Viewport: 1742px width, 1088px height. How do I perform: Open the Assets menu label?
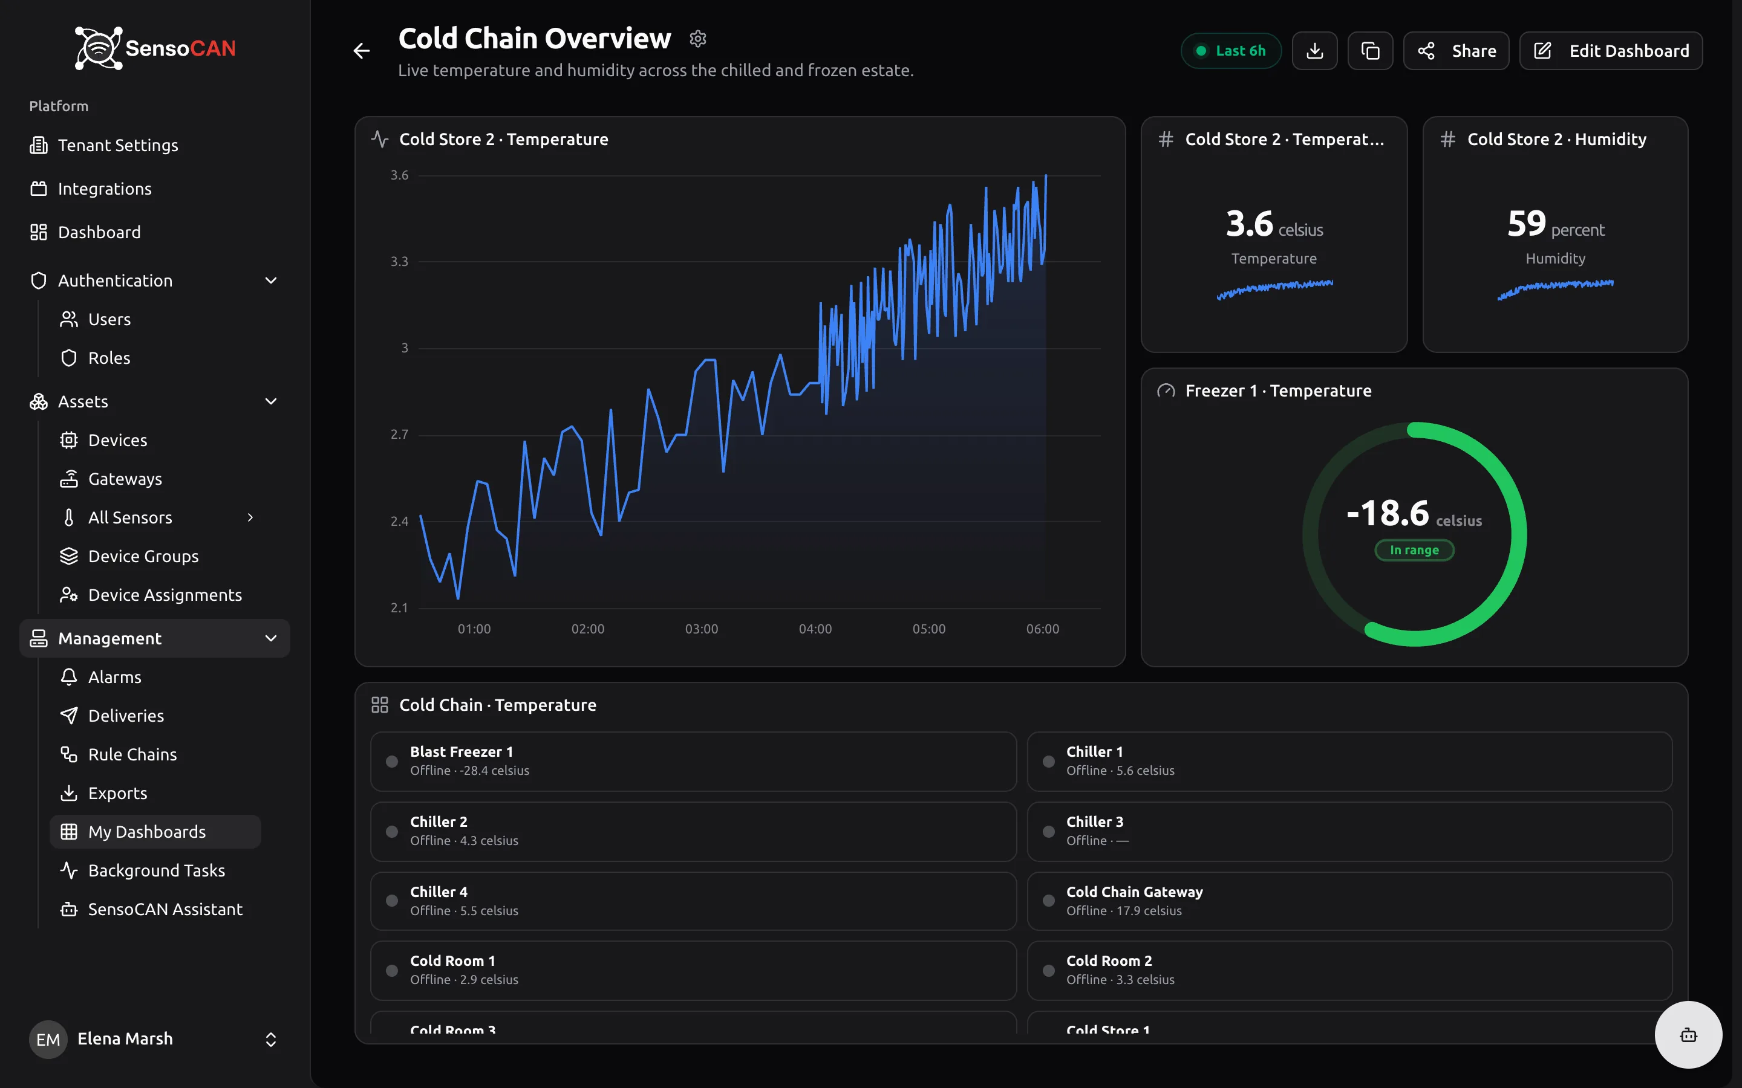click(x=83, y=401)
